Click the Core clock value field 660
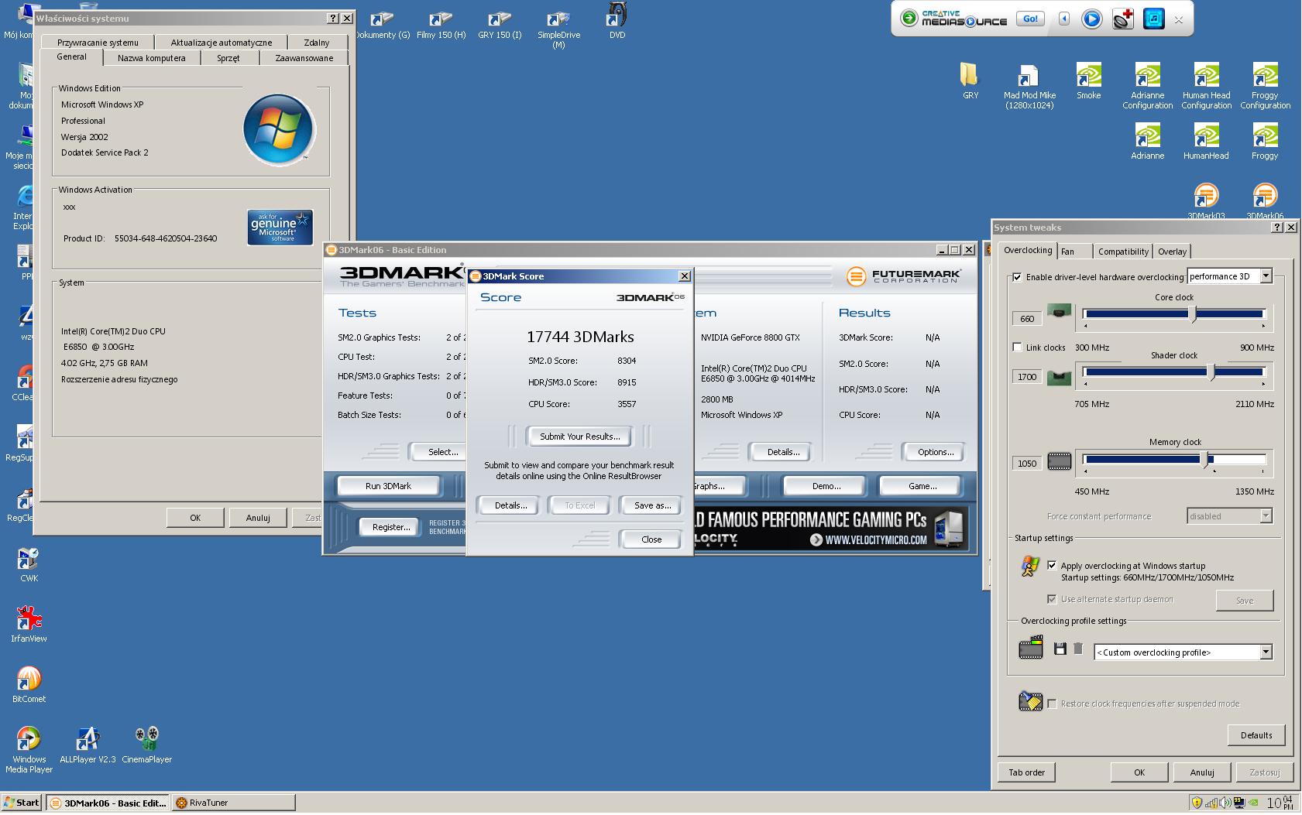 tap(1027, 318)
